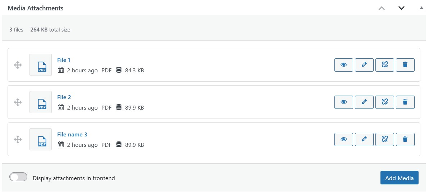The image size is (429, 193).
Task: Collapse the Media Attachments panel with the triangle
Action: coord(421,8)
